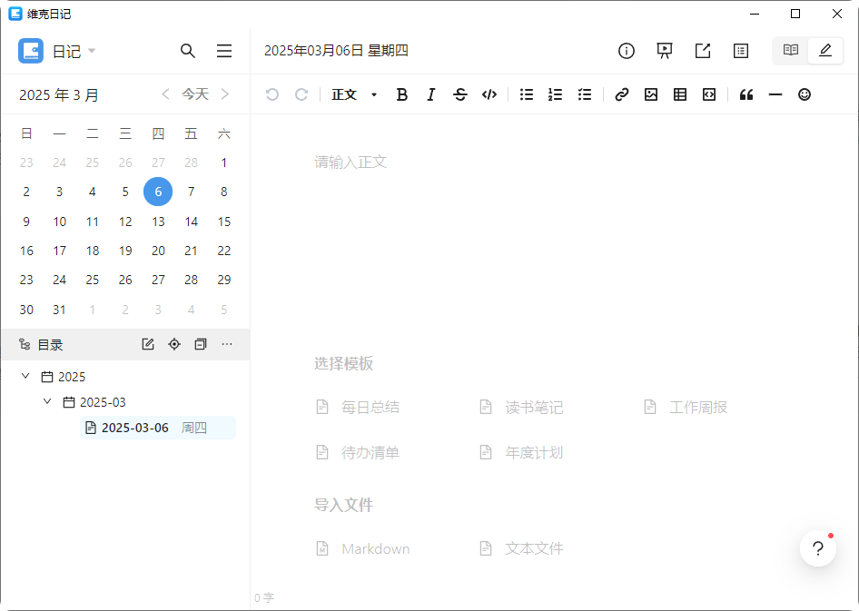Insert a block quote
Viewport: 859px width, 611px height.
tap(746, 94)
